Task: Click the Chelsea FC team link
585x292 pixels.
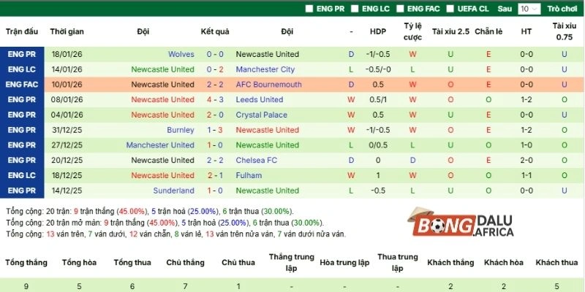Action: click(256, 161)
